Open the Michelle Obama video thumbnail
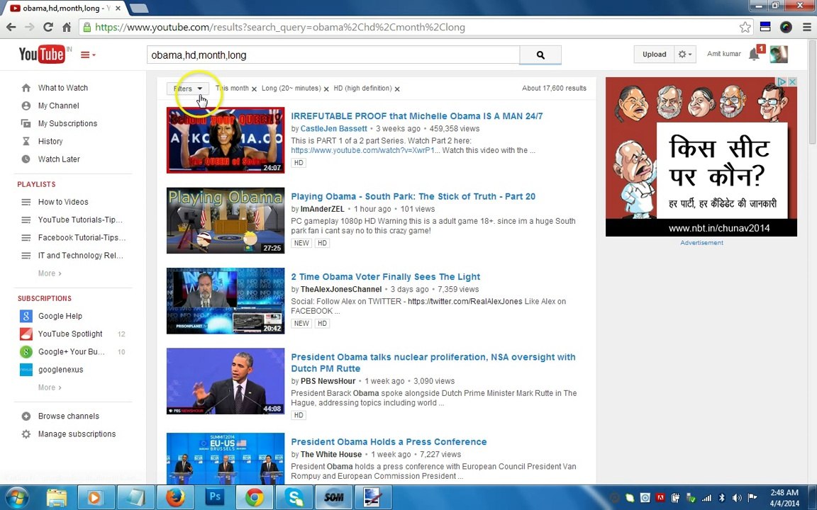This screenshot has height=510, width=817. 226,140
